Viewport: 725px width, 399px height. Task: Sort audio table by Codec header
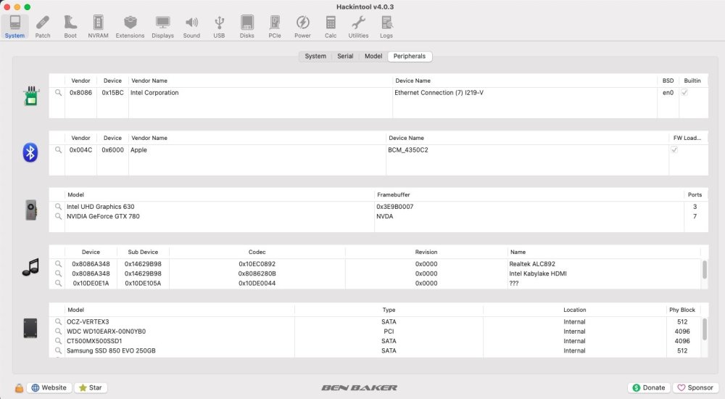[257, 252]
